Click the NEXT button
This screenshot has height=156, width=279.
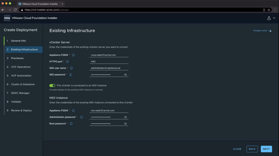point(266,149)
